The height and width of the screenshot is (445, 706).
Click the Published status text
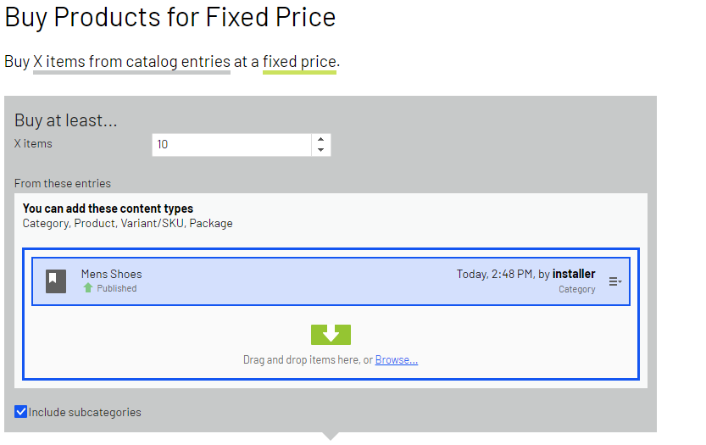click(x=117, y=289)
